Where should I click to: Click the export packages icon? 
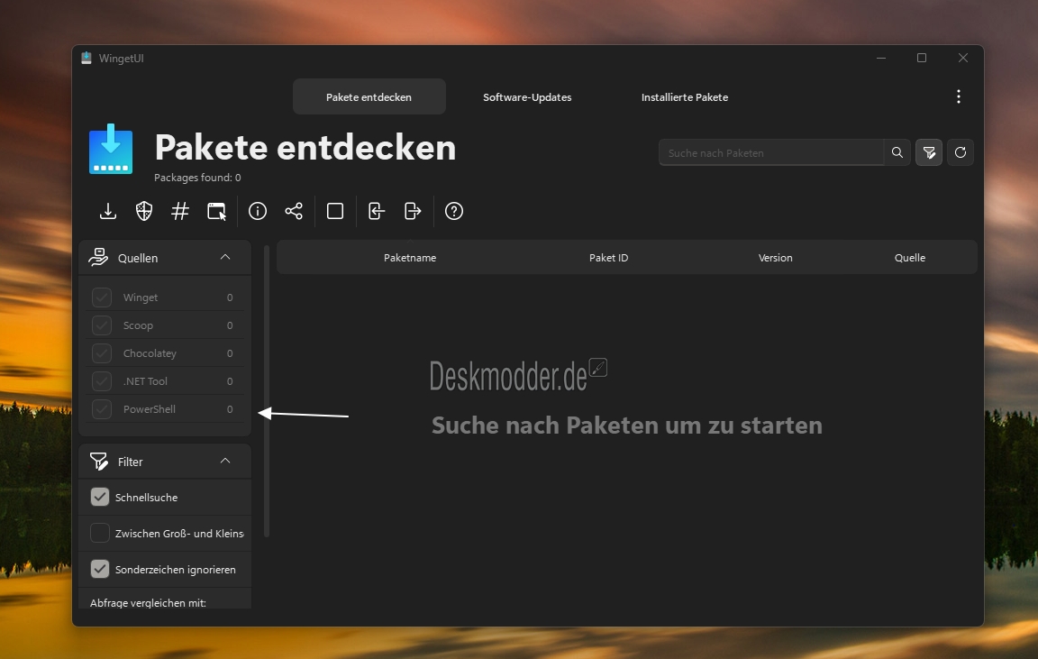pos(413,211)
